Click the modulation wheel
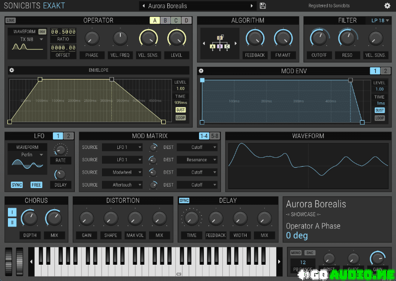 [x=19, y=262]
